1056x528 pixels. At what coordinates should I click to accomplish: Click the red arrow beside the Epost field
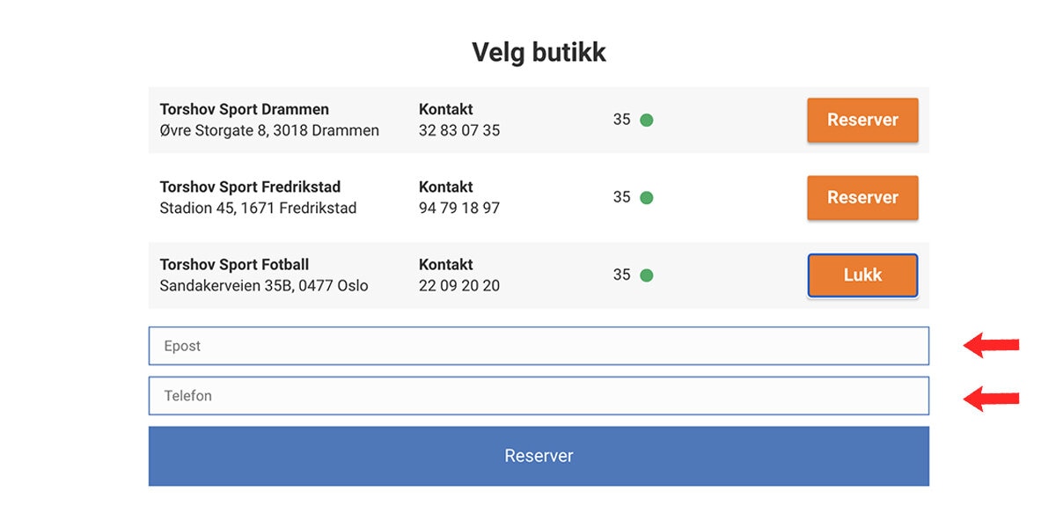click(991, 345)
